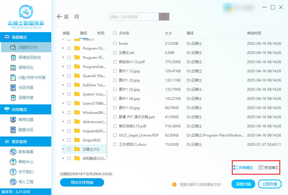Click the 误清空回收站 text label
The height and width of the screenshot is (195, 288).
tap(30, 57)
